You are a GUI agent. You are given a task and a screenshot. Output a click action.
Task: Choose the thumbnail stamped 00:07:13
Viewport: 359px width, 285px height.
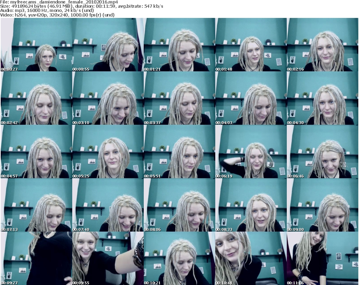[36, 205]
